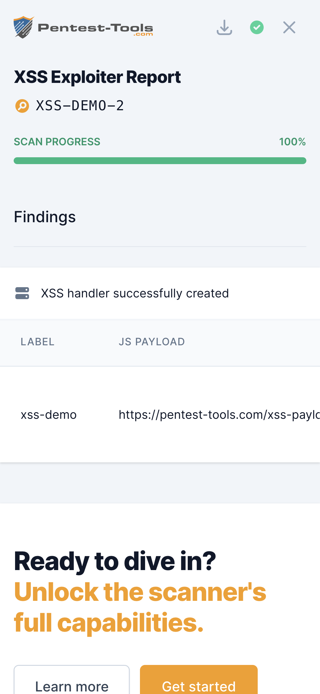Viewport: 320px width, 694px height.
Task: Select the LABEL column header
Action: click(37, 342)
